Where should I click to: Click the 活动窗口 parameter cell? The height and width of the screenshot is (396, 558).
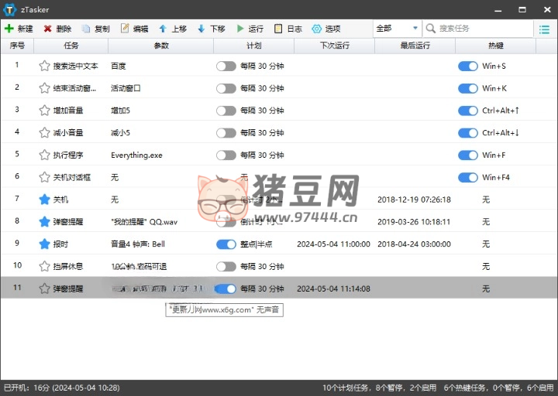(126, 88)
